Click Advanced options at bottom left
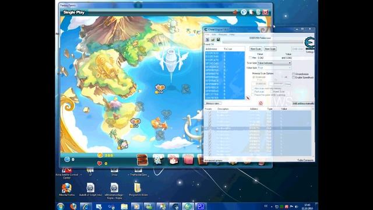373x210 pixels. tap(213, 160)
